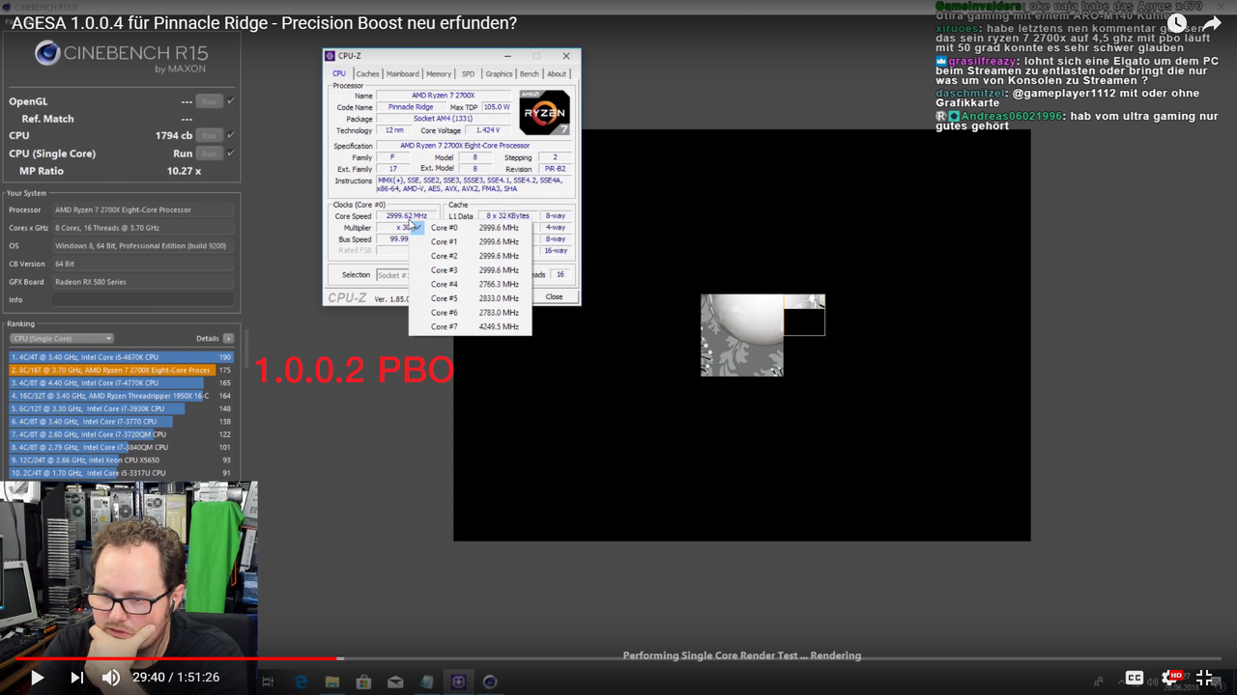Click the watch later clock icon
1237x695 pixels.
click(x=1177, y=23)
